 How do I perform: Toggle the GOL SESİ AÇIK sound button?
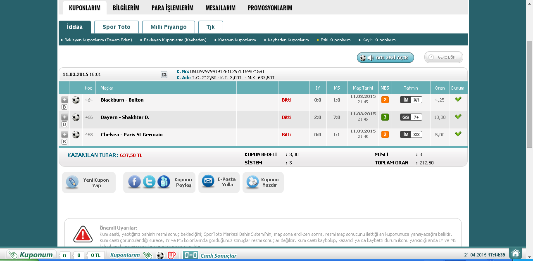(385, 58)
